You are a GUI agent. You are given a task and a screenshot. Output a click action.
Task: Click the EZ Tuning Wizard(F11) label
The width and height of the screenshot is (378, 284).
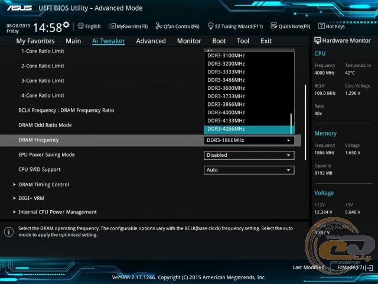[x=239, y=26]
